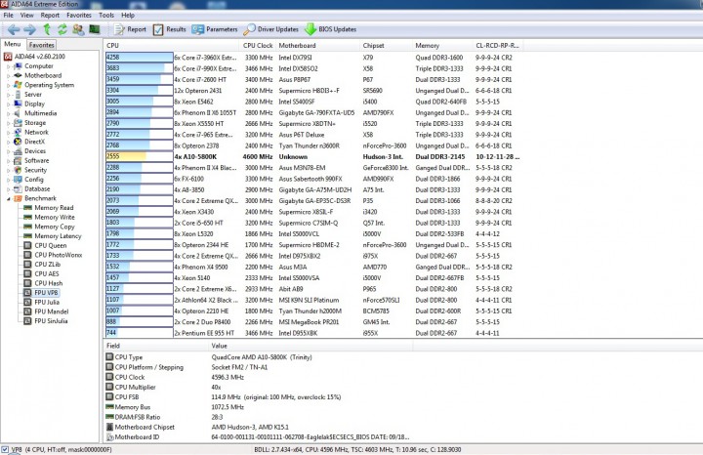Select Security in the tree
The height and width of the screenshot is (455, 703).
pos(30,170)
